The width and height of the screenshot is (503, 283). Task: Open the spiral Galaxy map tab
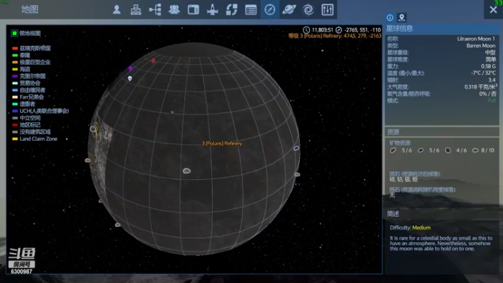tap(308, 9)
